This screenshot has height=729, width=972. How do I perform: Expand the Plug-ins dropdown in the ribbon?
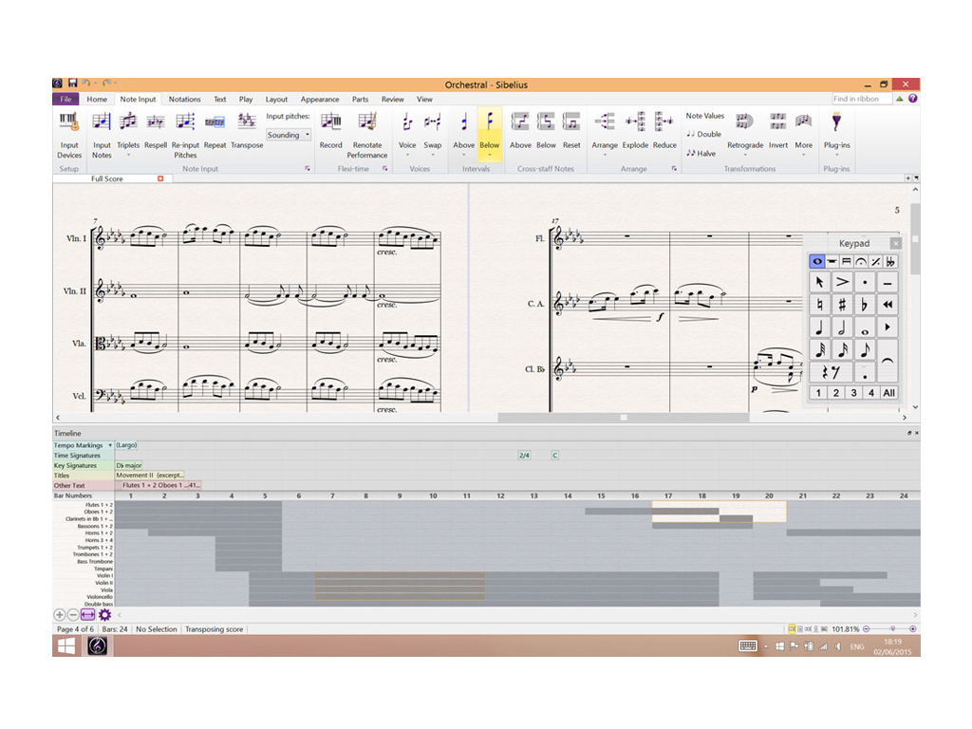click(836, 156)
